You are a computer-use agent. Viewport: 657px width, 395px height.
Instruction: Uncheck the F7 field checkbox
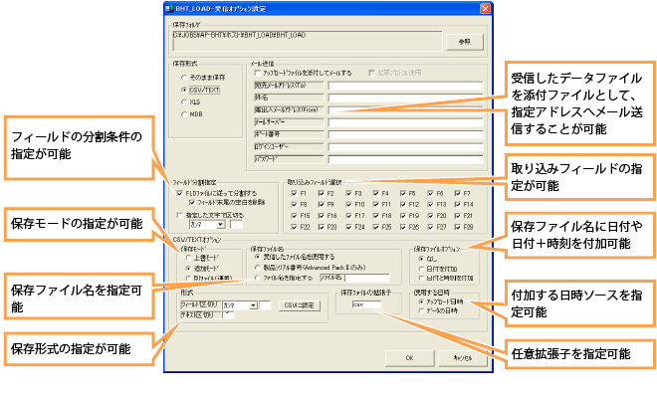[x=458, y=193]
